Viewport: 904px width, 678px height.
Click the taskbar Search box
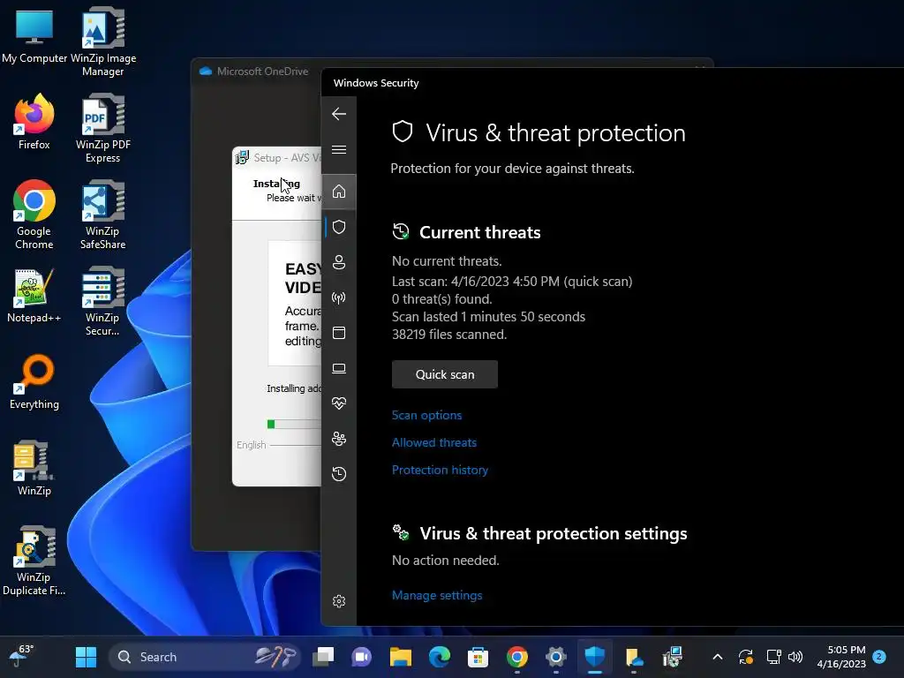205,657
